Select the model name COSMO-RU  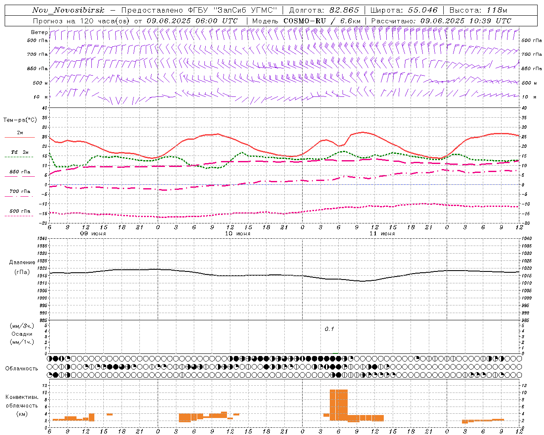(305, 20)
